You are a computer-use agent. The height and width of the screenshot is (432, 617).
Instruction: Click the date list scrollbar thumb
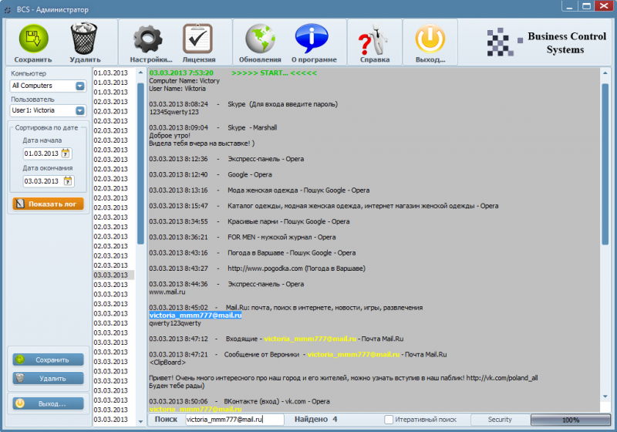140,164
